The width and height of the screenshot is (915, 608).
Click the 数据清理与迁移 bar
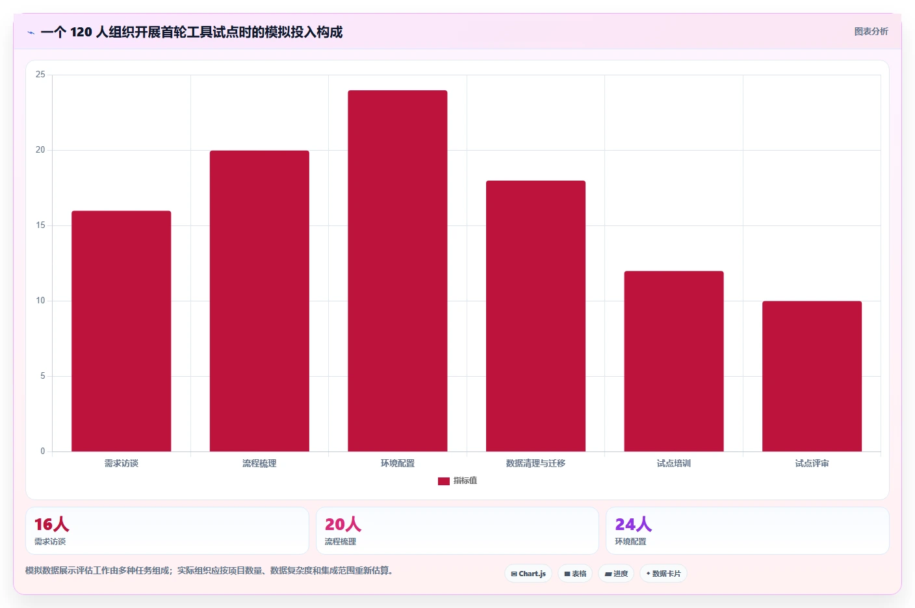pyautogui.click(x=535, y=316)
